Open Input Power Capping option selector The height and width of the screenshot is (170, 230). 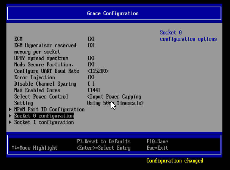pyautogui.click(x=115, y=100)
